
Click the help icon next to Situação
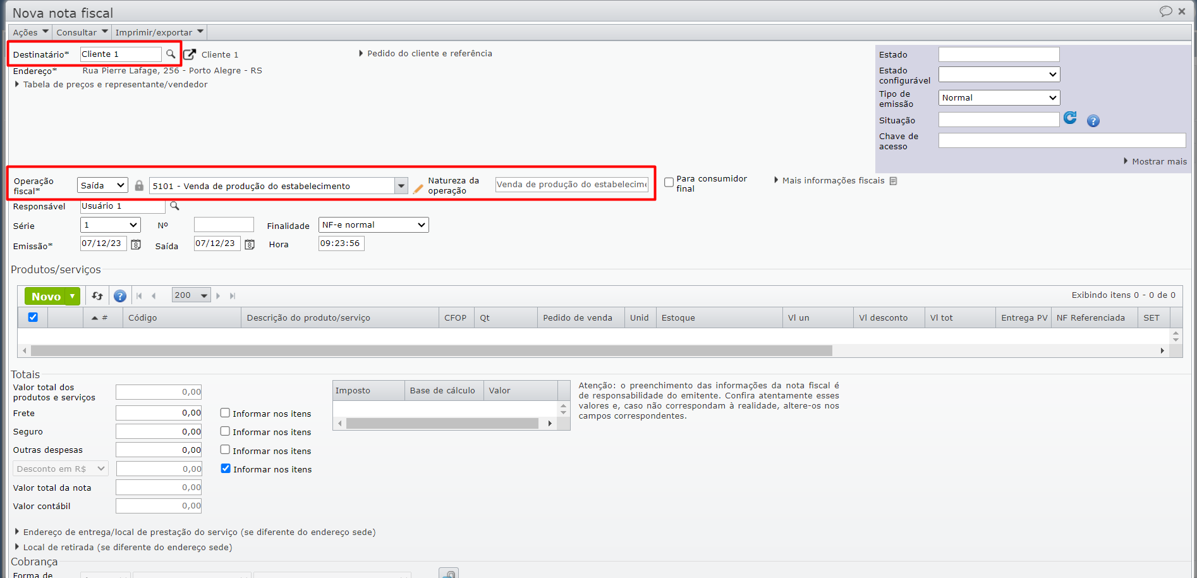point(1093,121)
